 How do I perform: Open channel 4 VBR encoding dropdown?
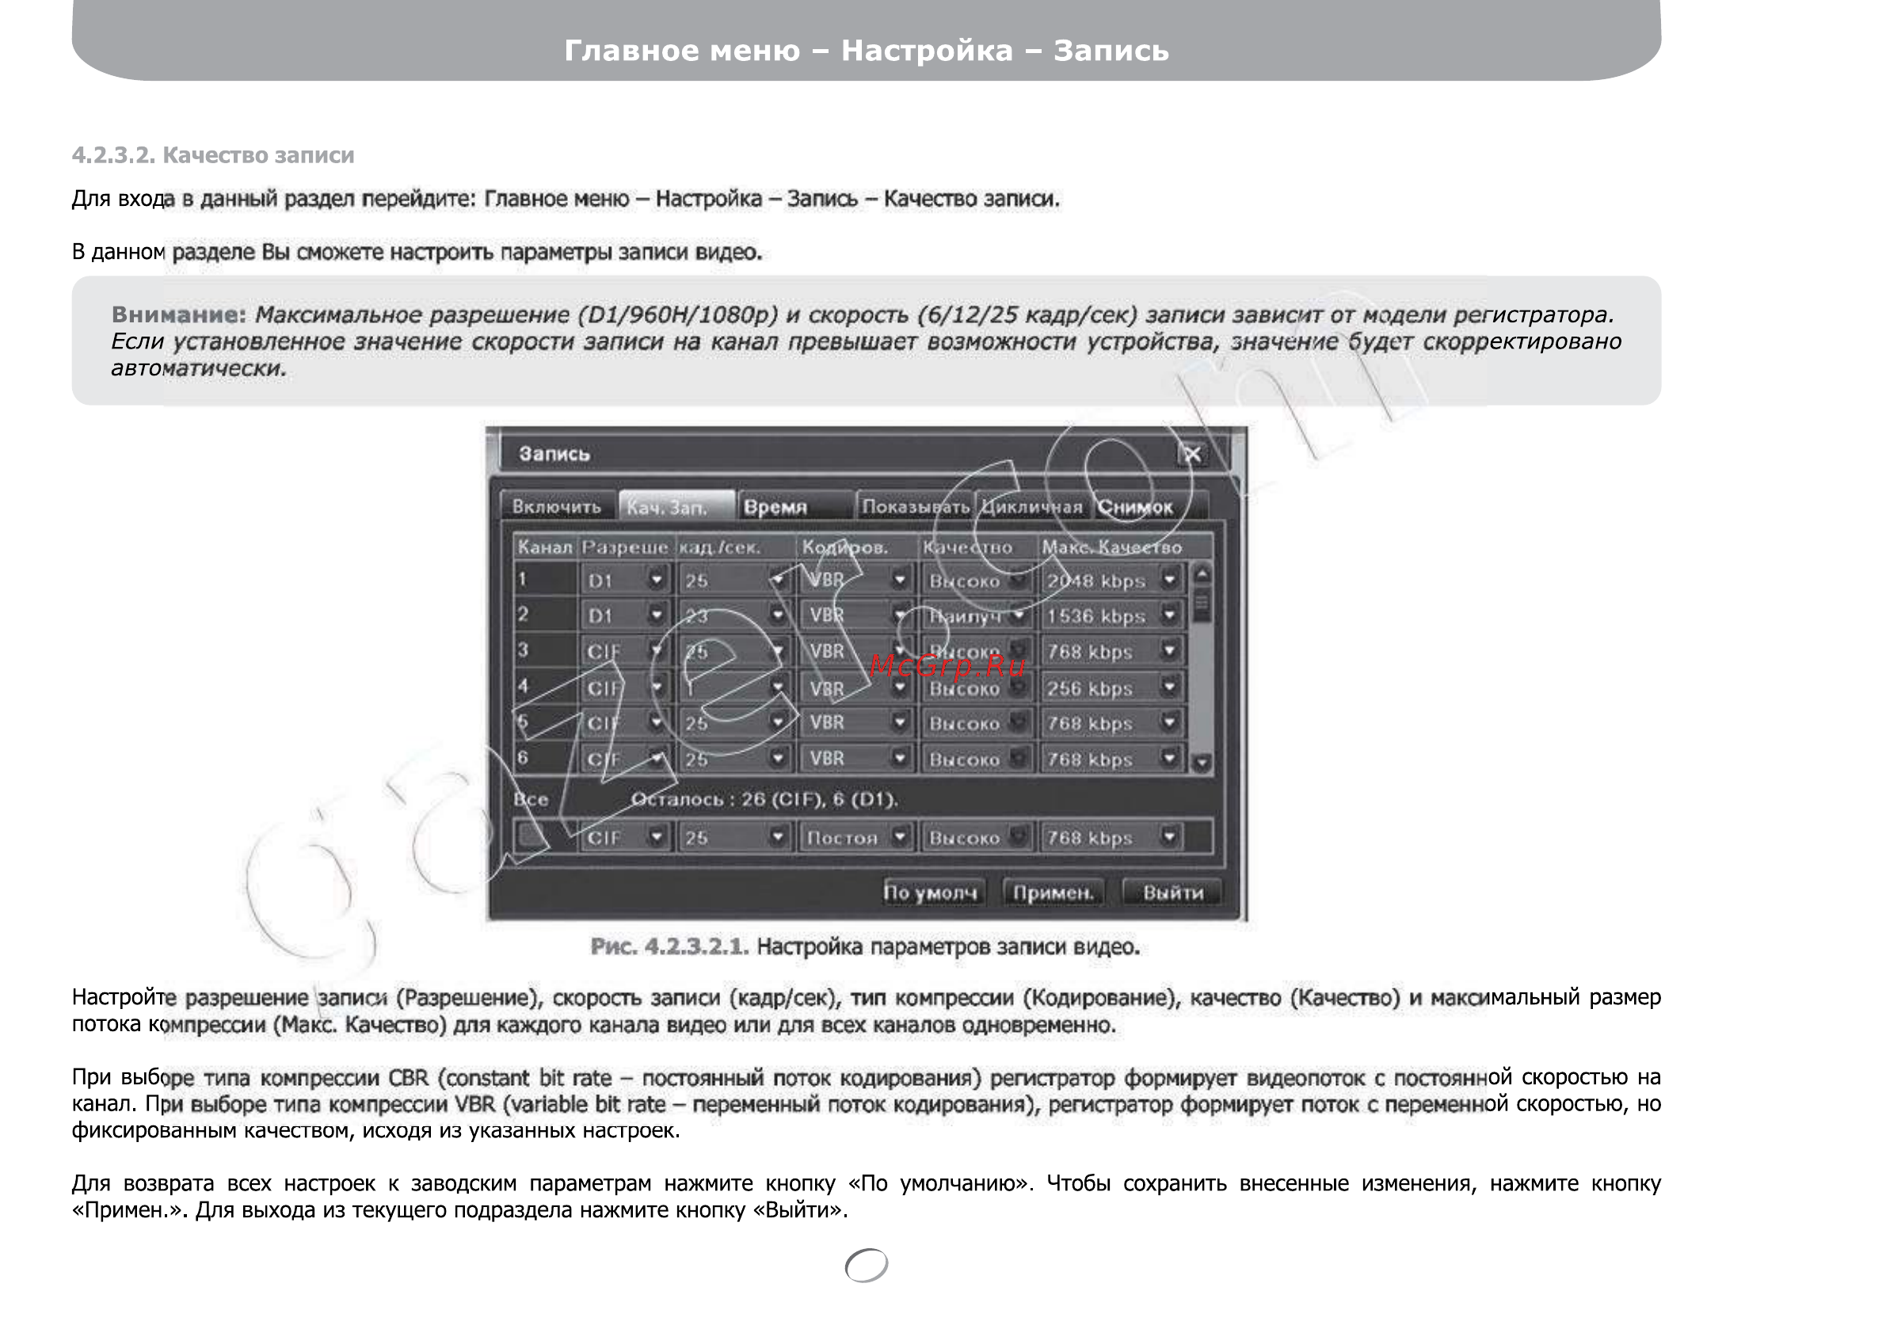(x=857, y=687)
